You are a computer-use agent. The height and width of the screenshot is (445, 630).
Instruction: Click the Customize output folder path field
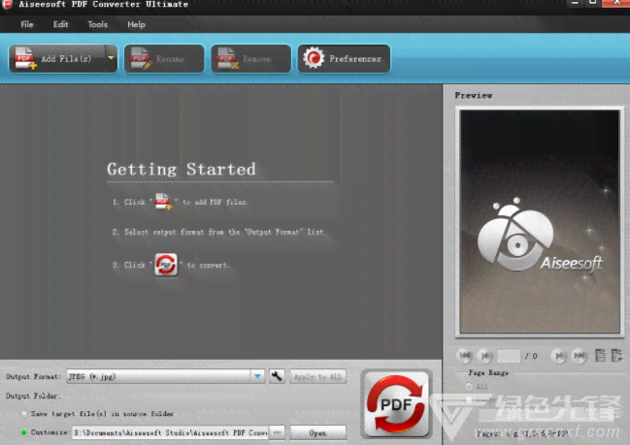click(170, 432)
